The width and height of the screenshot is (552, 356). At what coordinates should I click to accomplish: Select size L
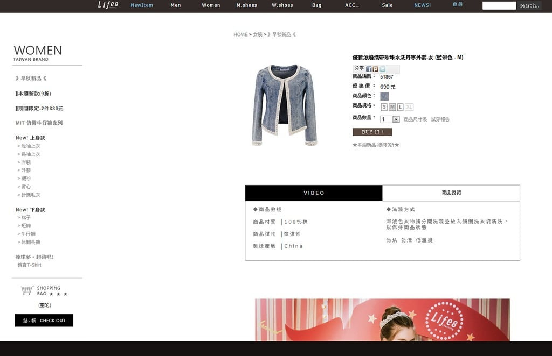(x=400, y=107)
